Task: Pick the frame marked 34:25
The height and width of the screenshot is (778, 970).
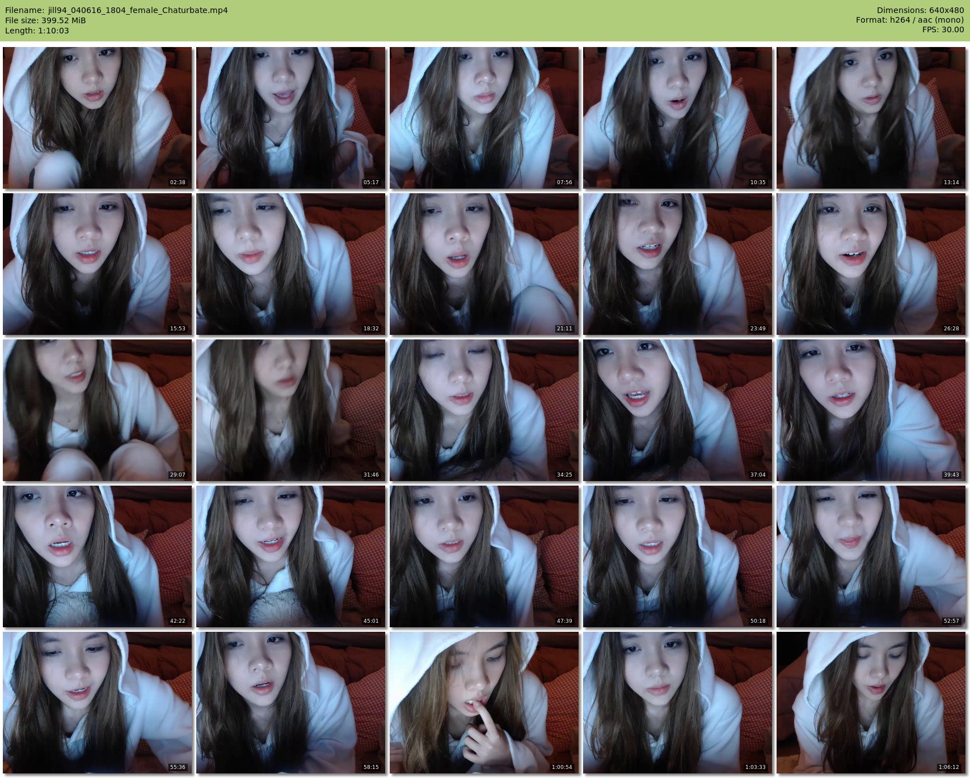Action: pos(484,410)
